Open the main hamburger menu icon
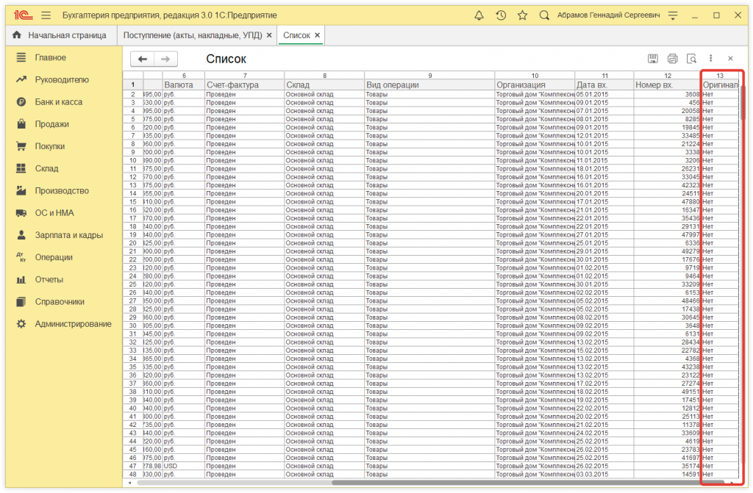Viewport: 753px width, 493px height. click(x=46, y=15)
